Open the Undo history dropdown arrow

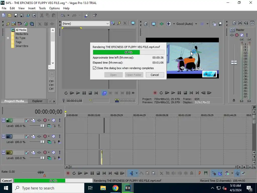[68, 15]
